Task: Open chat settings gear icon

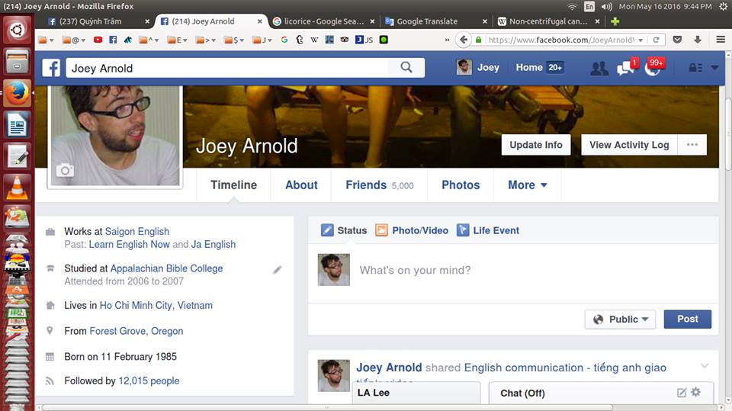Action: pyautogui.click(x=696, y=392)
